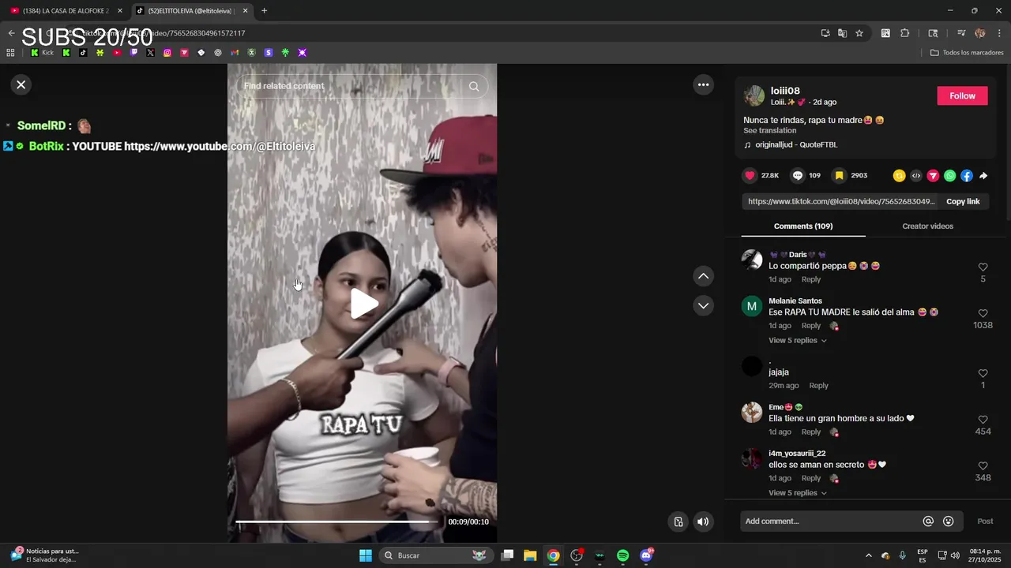This screenshot has width=1011, height=568.
Task: Post the comment
Action: pyautogui.click(x=985, y=521)
